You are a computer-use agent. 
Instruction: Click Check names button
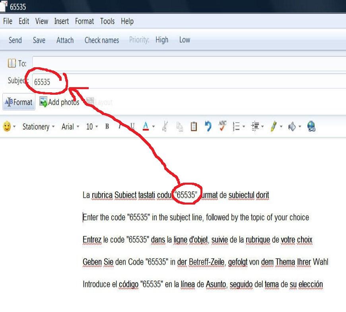(102, 40)
